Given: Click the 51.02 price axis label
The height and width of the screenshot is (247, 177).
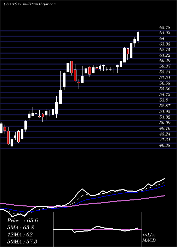Looking at the screenshot, I should pos(165,117).
